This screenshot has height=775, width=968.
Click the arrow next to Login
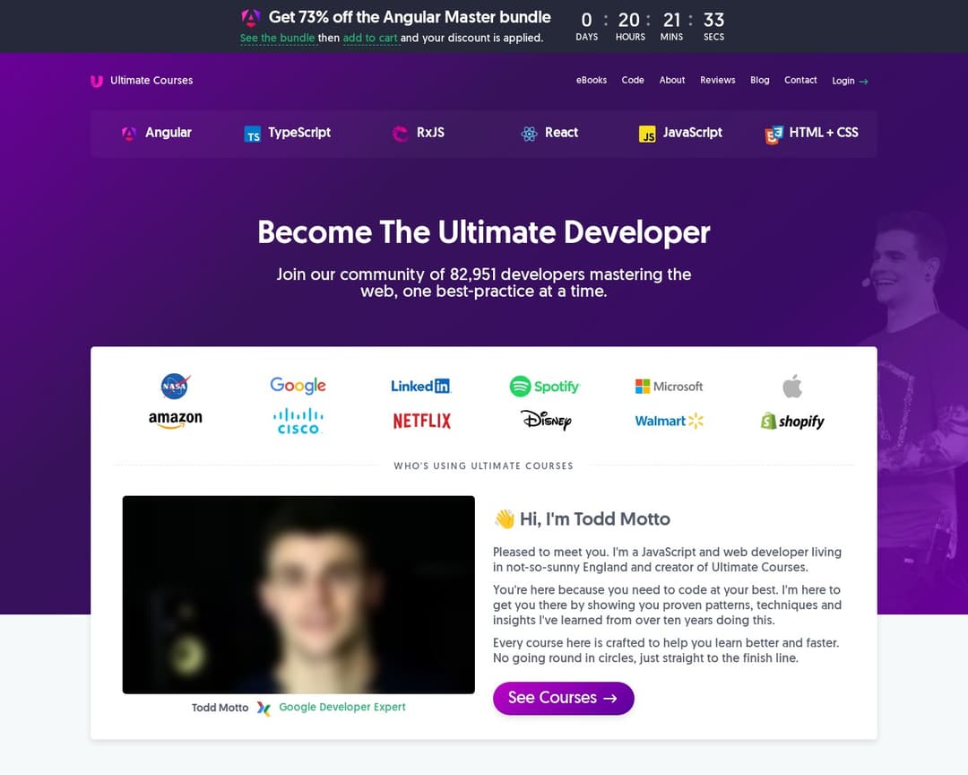click(x=863, y=82)
